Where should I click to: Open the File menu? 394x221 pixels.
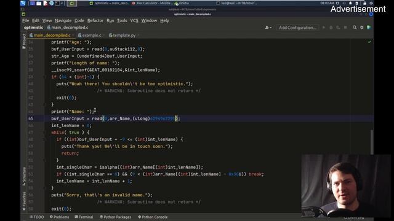tap(26, 20)
